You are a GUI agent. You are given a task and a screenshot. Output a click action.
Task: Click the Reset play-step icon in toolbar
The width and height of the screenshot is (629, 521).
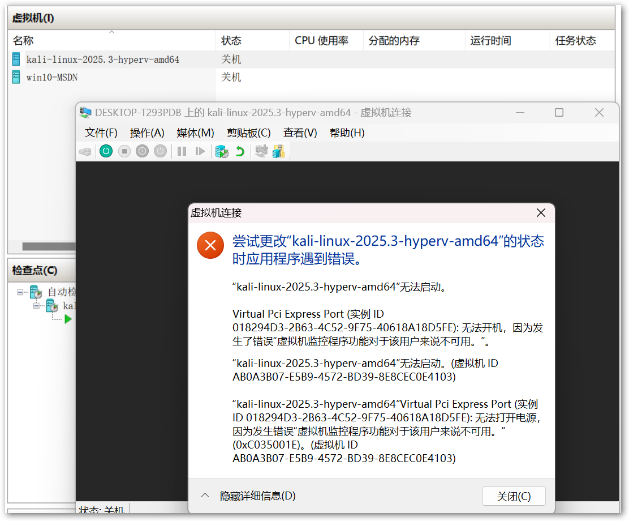(200, 151)
